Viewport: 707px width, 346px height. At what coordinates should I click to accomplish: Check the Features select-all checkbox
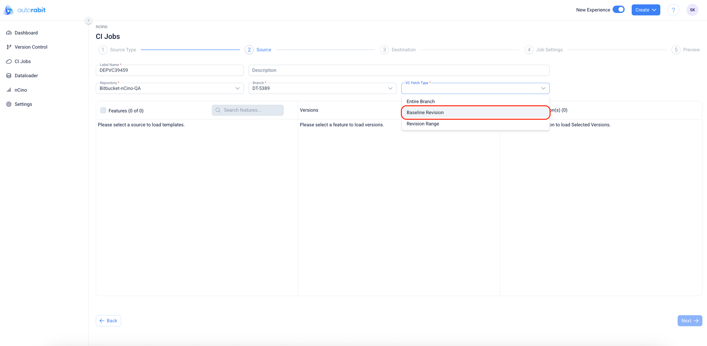coord(103,110)
